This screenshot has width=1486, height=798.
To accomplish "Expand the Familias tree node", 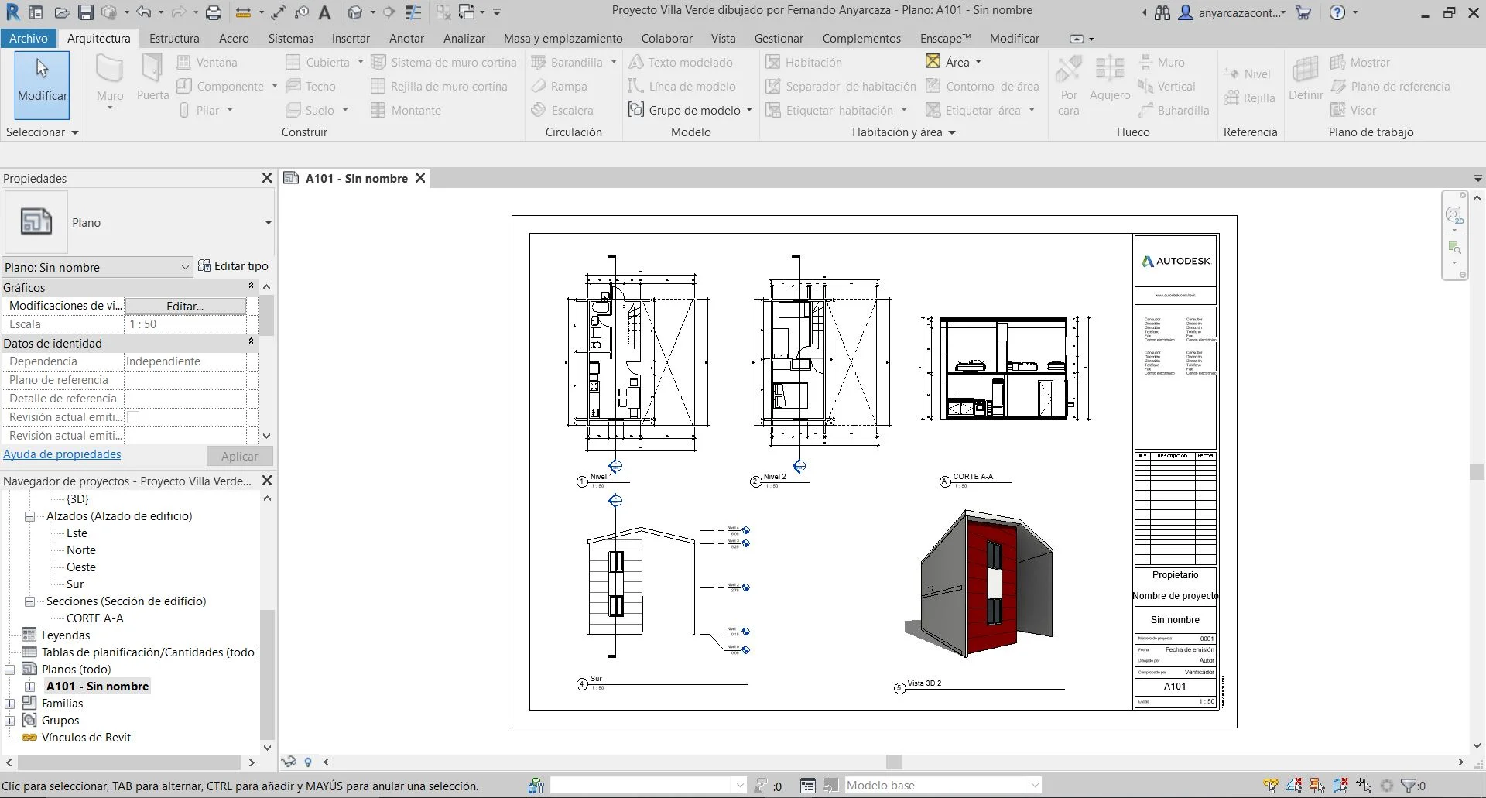I will (x=10, y=704).
